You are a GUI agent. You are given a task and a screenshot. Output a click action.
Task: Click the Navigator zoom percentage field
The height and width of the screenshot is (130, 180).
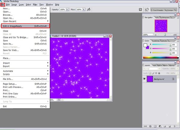[148, 35]
